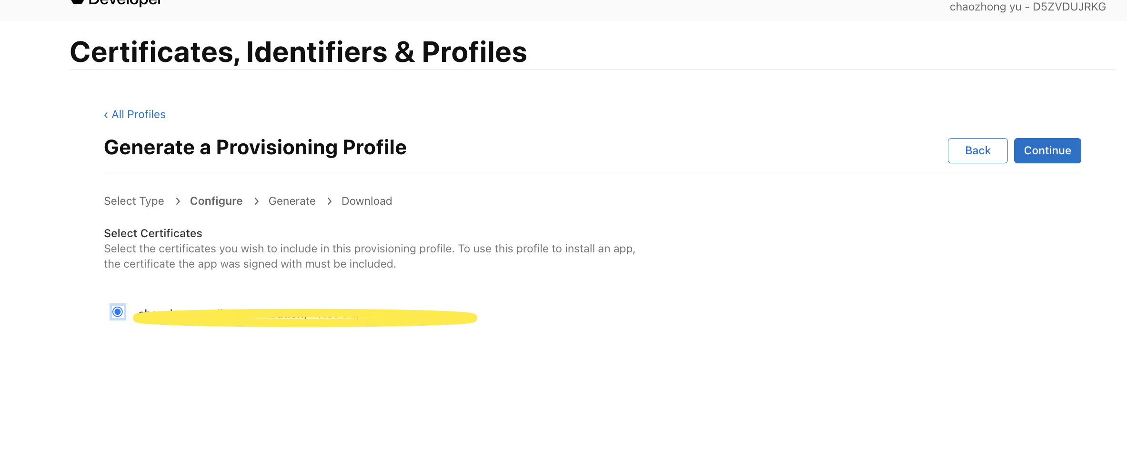Screen dimensions: 1127x460
Task: Open the Configure step
Action: pyautogui.click(x=216, y=201)
